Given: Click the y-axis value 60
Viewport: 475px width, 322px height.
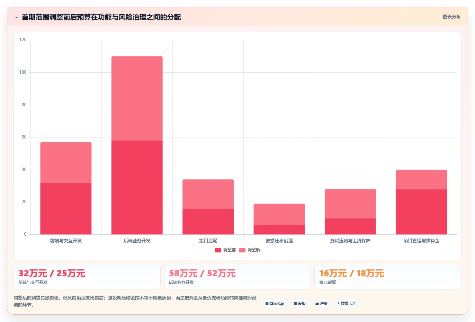Looking at the screenshot, I should (24, 137).
